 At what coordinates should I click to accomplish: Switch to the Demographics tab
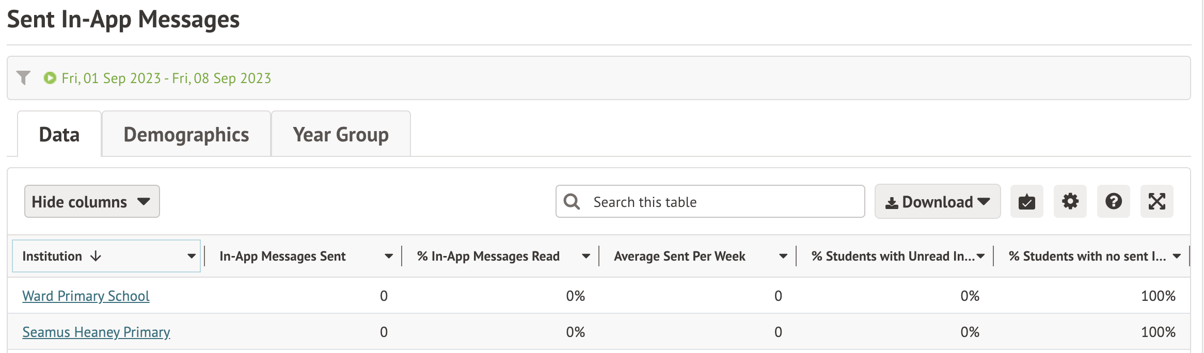point(186,134)
